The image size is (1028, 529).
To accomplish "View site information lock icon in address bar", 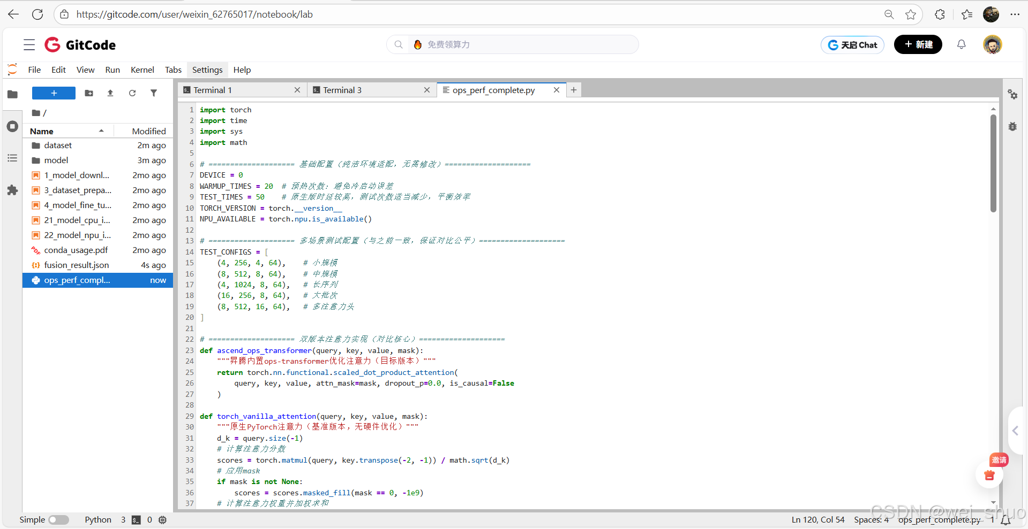I will (x=64, y=14).
